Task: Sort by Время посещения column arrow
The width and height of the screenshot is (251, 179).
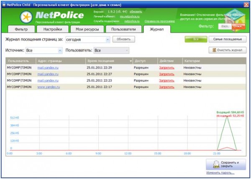Action: pos(131,61)
